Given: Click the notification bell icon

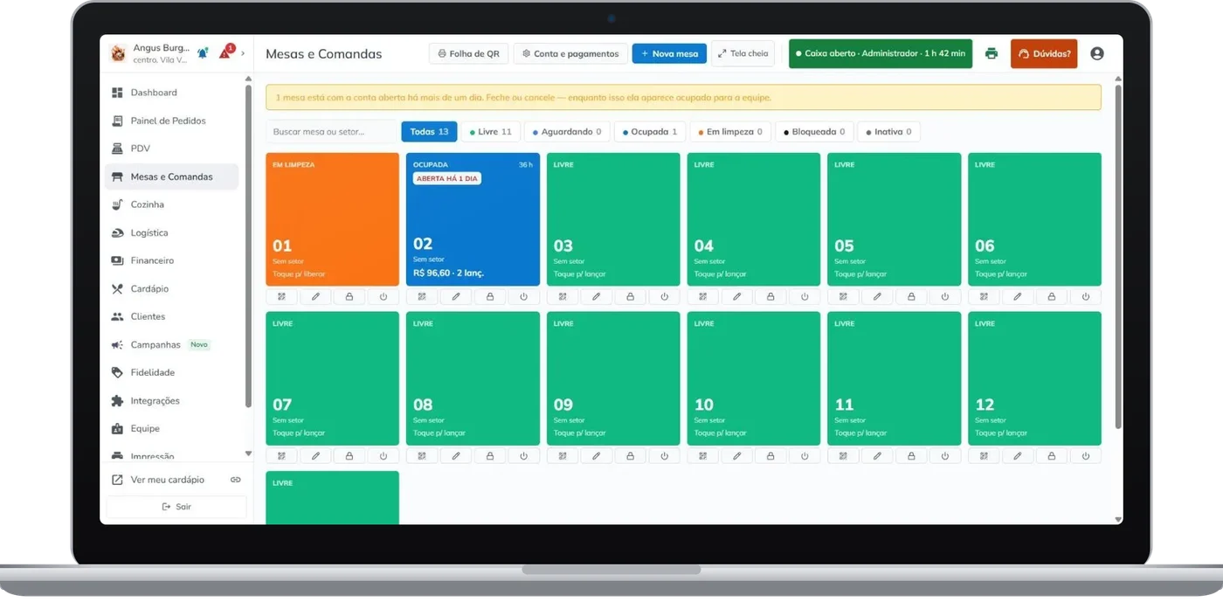Looking at the screenshot, I should (203, 53).
